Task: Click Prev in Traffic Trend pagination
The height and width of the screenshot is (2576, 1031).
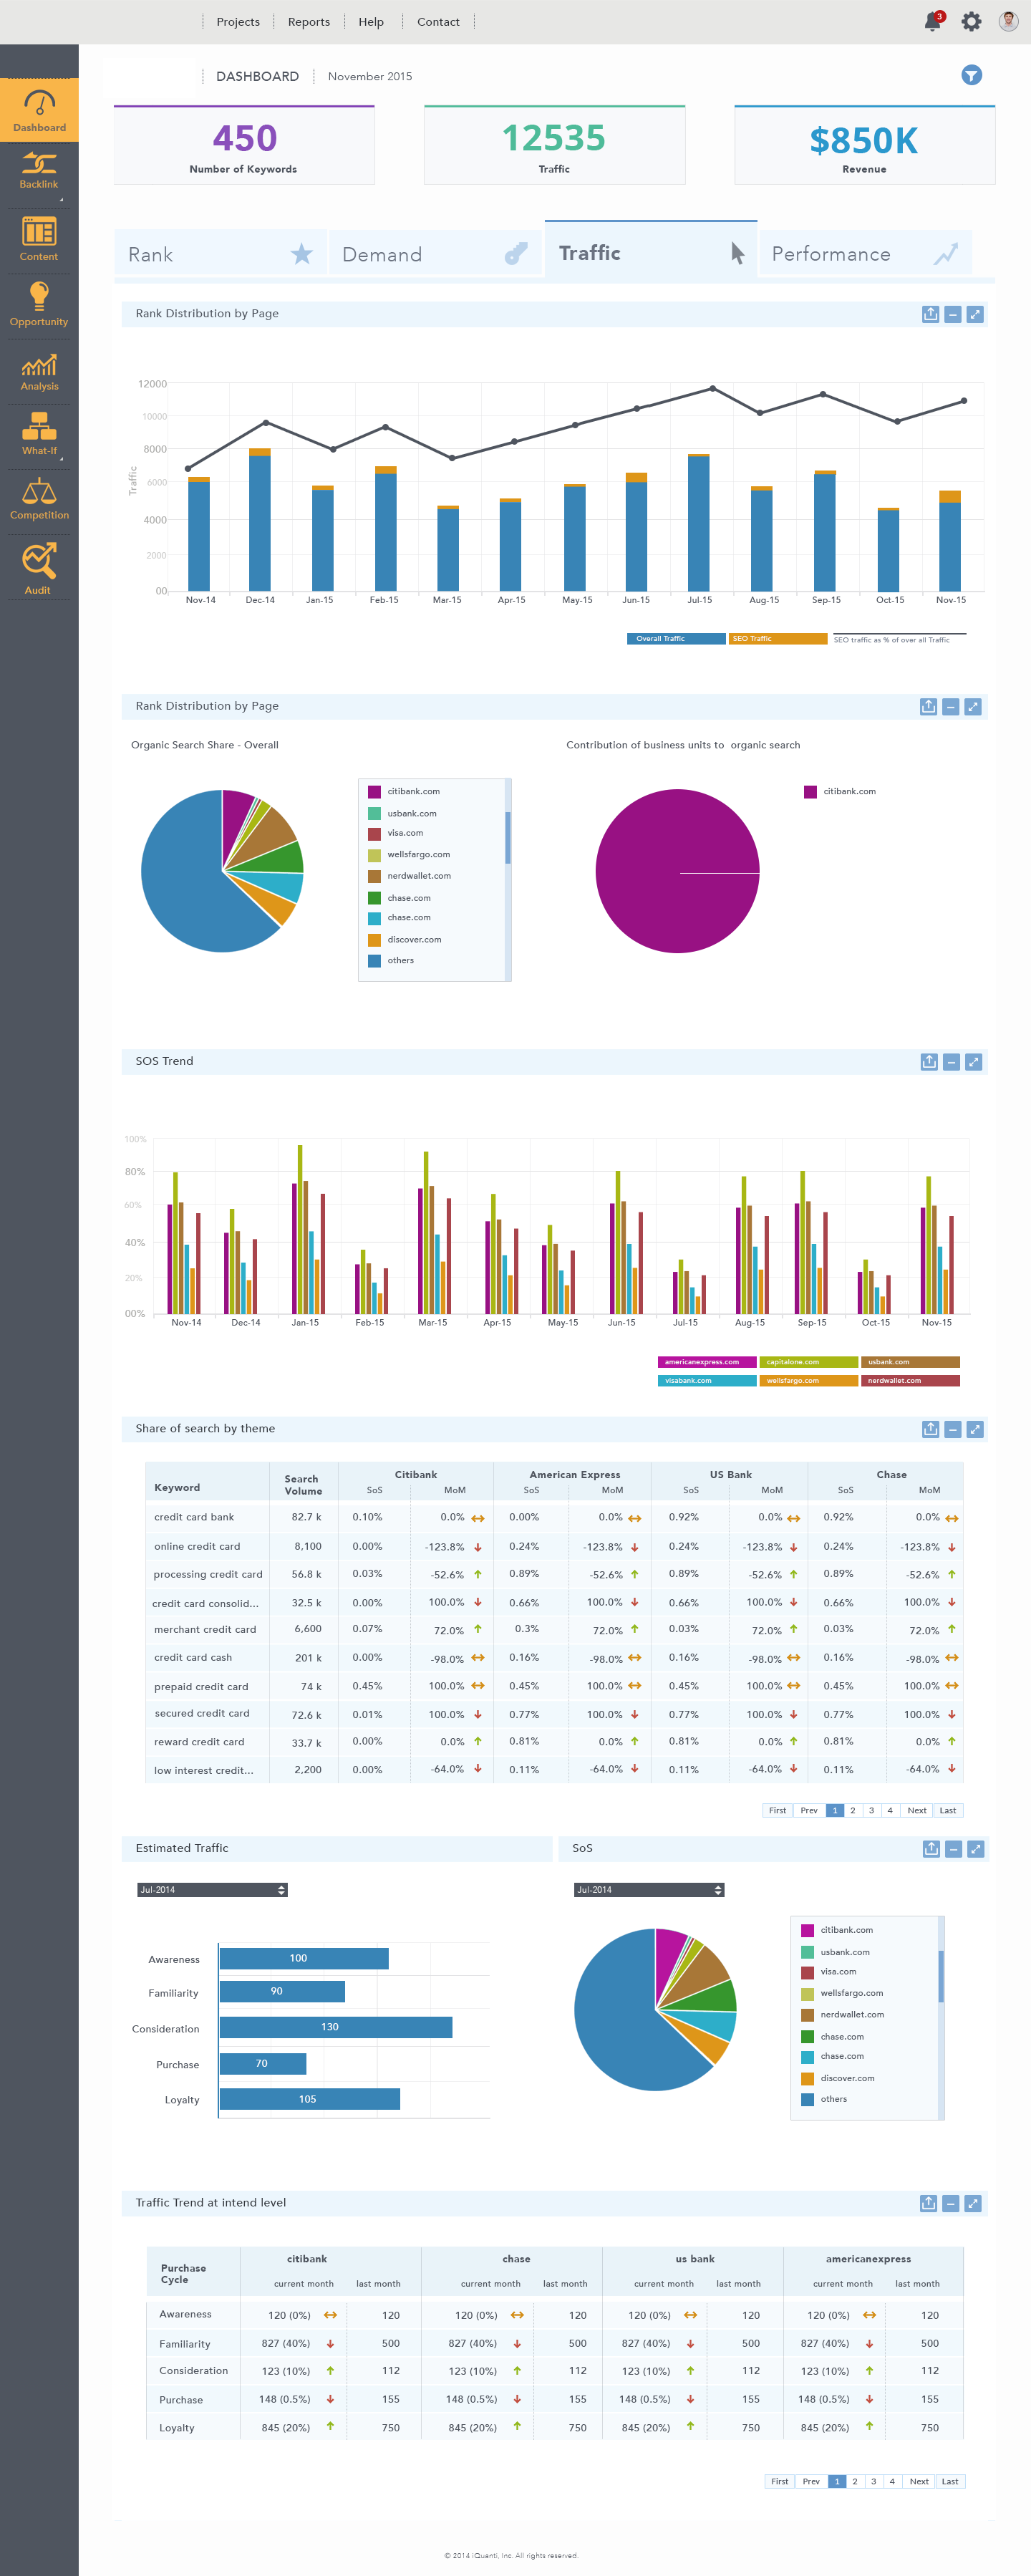Action: click(811, 2481)
